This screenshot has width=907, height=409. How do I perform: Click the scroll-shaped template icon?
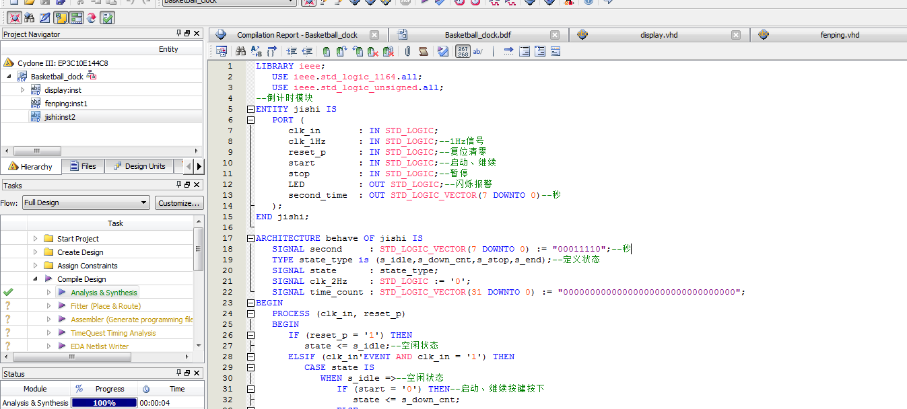424,51
